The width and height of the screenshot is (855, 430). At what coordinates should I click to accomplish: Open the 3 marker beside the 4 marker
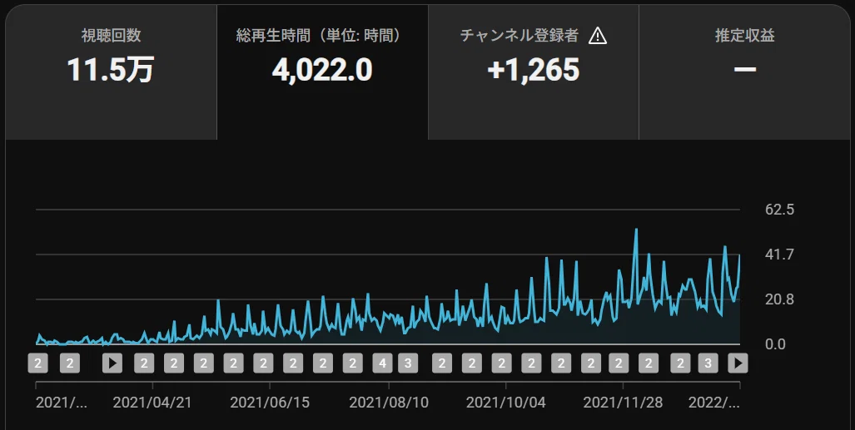(x=407, y=363)
